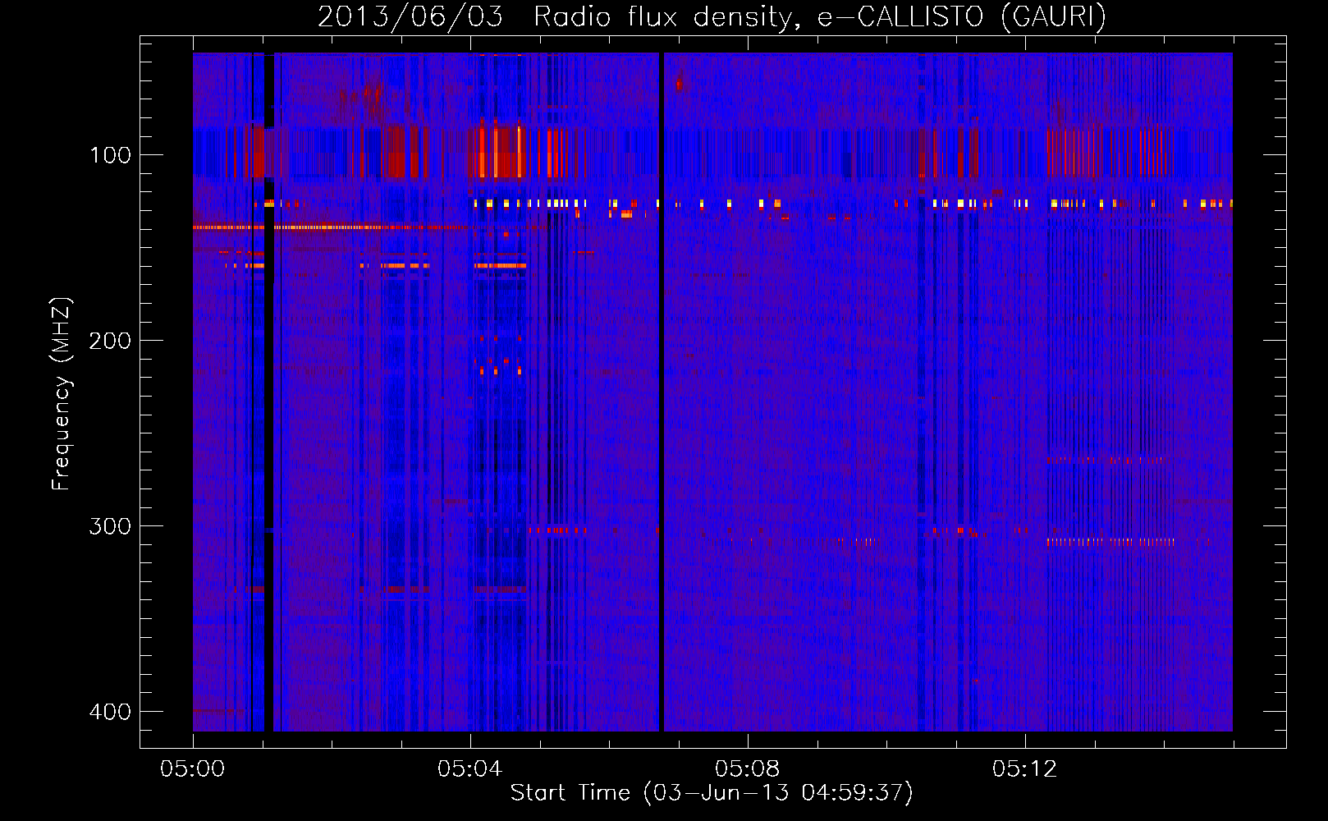Click the 400 frequency tick label
1328x821 pixels.
[x=110, y=712]
